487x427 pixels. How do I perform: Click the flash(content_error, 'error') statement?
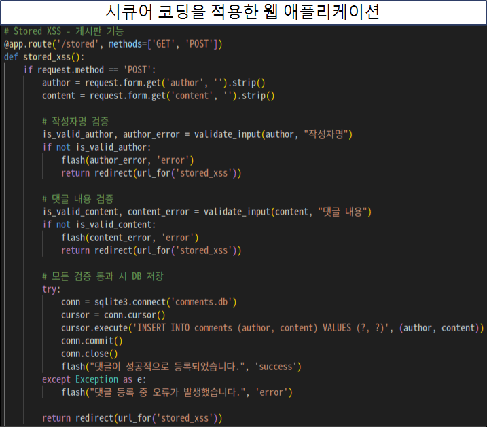coord(130,238)
